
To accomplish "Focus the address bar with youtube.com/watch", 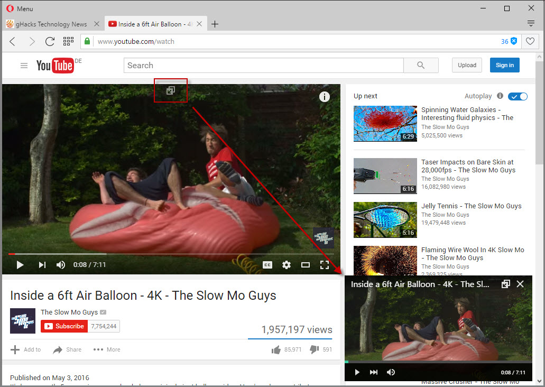I will coord(295,41).
